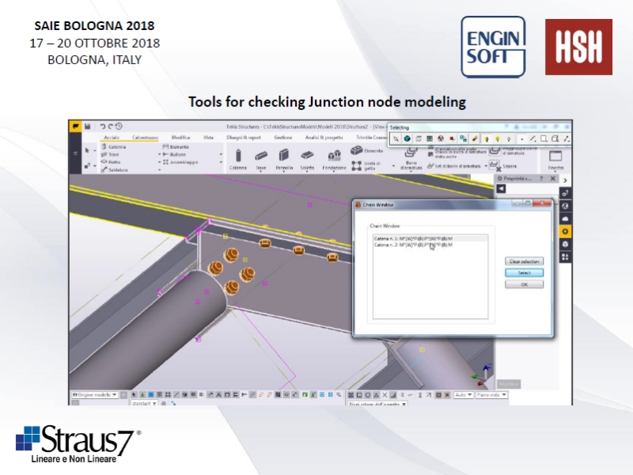Click the save icon in title bar
The height and width of the screenshot is (475, 633).
87,126
